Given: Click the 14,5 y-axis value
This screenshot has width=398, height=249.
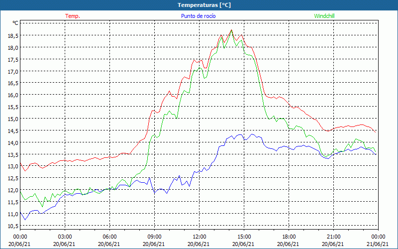Looking at the screenshot, I should (13, 131).
